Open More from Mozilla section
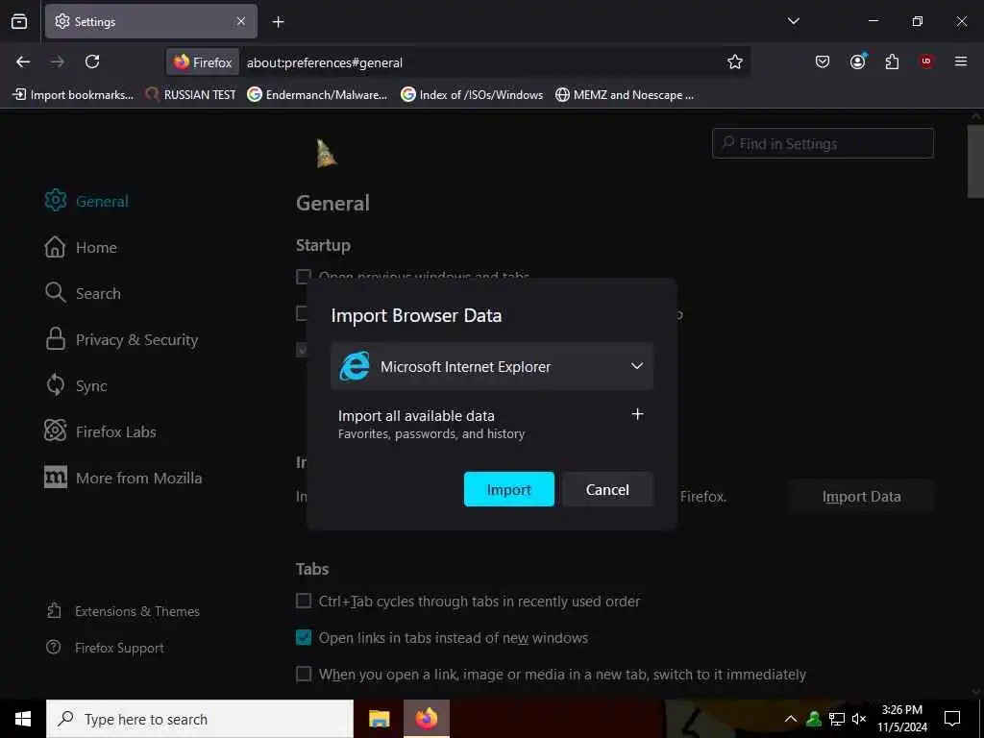The image size is (984, 738). click(123, 478)
